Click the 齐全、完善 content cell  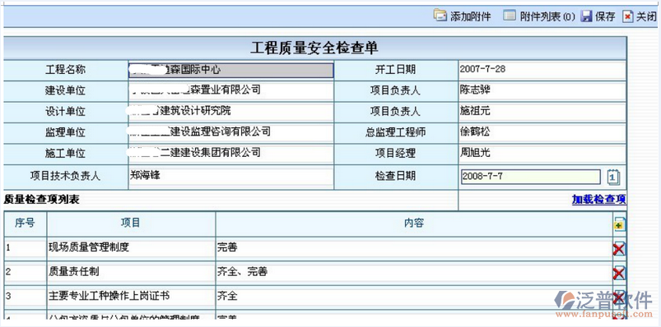point(413,273)
